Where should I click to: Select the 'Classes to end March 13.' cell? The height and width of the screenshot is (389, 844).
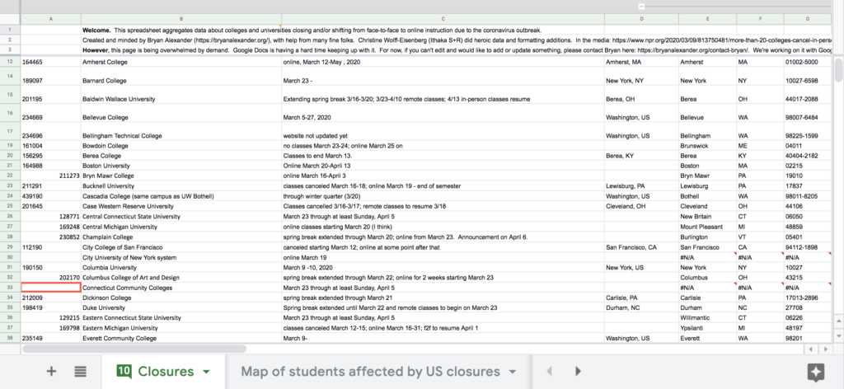[443, 156]
